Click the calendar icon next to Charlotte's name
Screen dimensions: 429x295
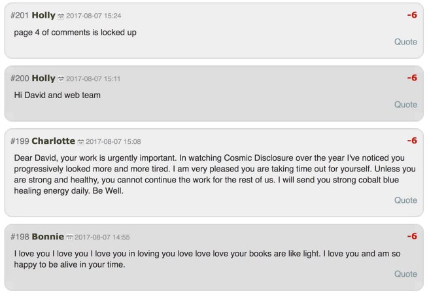80,142
